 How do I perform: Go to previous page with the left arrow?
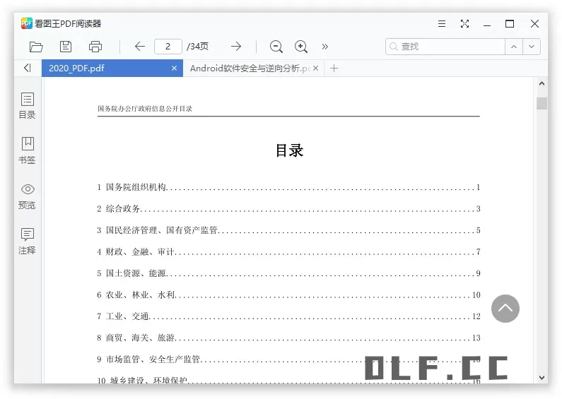click(140, 46)
